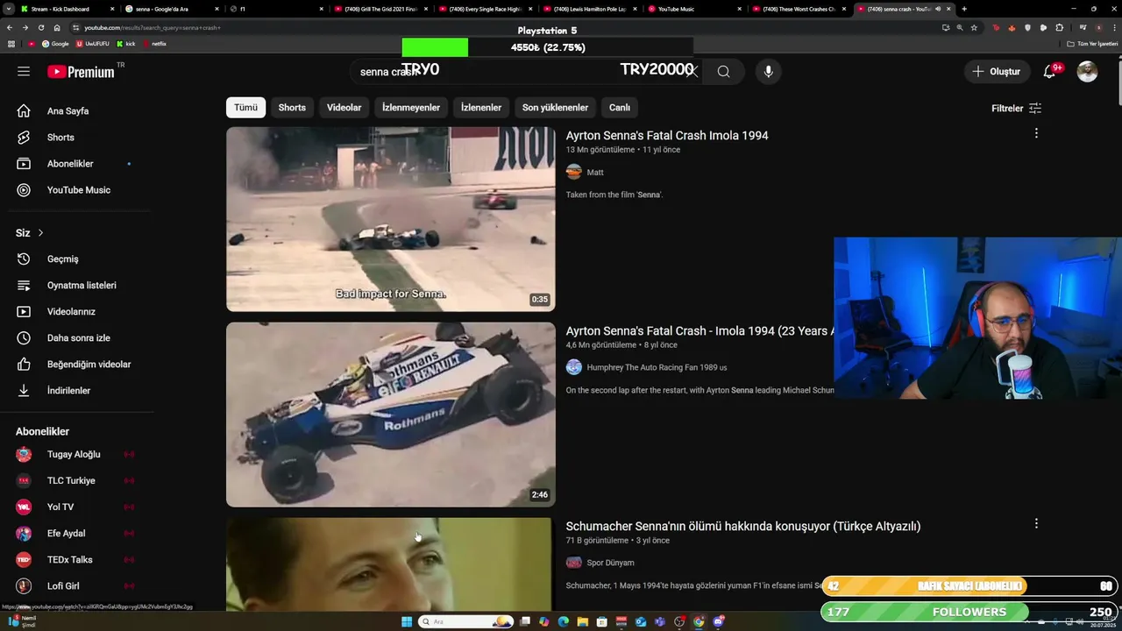Viewport: 1122px width, 631px height.
Task: Open netflix bookmark in bookmarks bar
Action: (154, 44)
